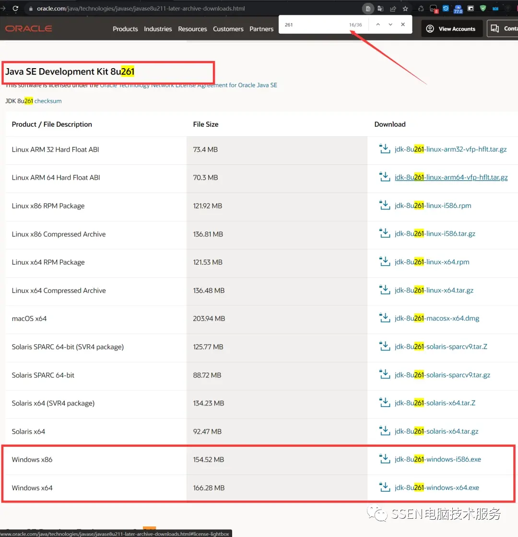Close the find-in-page bar
518x537 pixels.
coord(403,24)
